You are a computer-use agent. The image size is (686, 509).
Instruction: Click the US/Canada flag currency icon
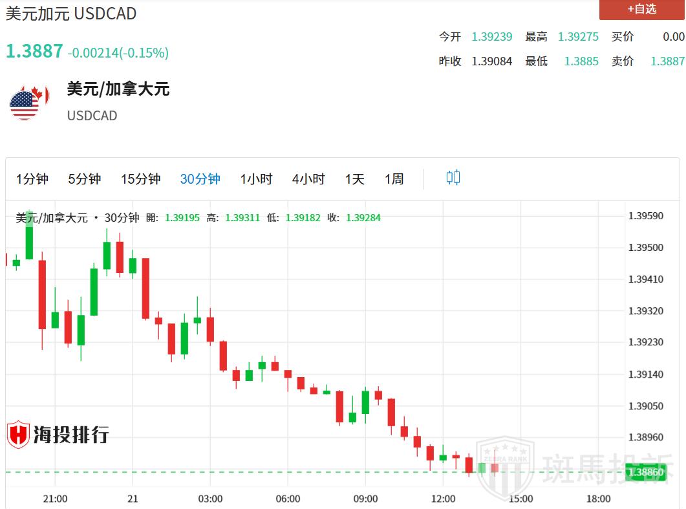(x=26, y=102)
